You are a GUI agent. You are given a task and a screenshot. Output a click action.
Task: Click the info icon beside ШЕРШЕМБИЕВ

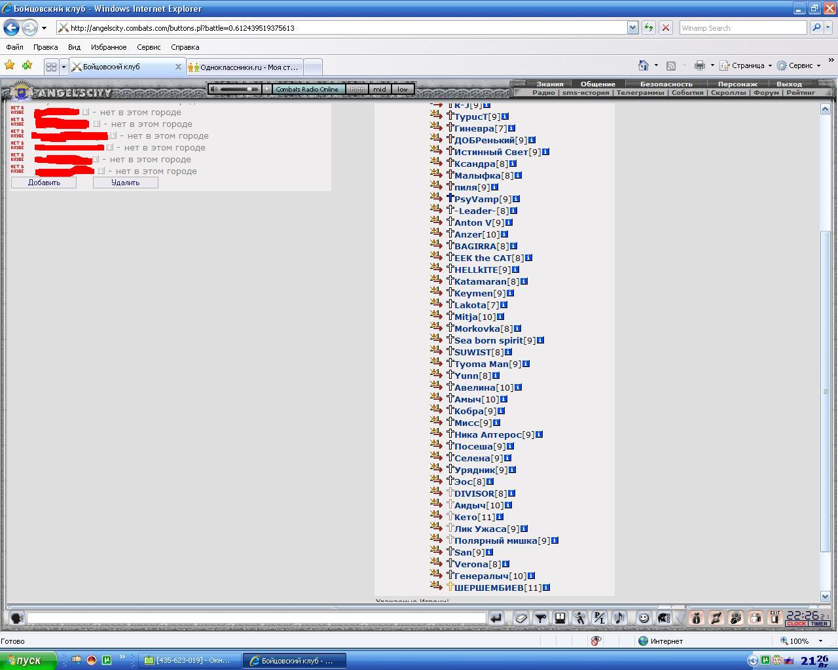click(x=546, y=588)
